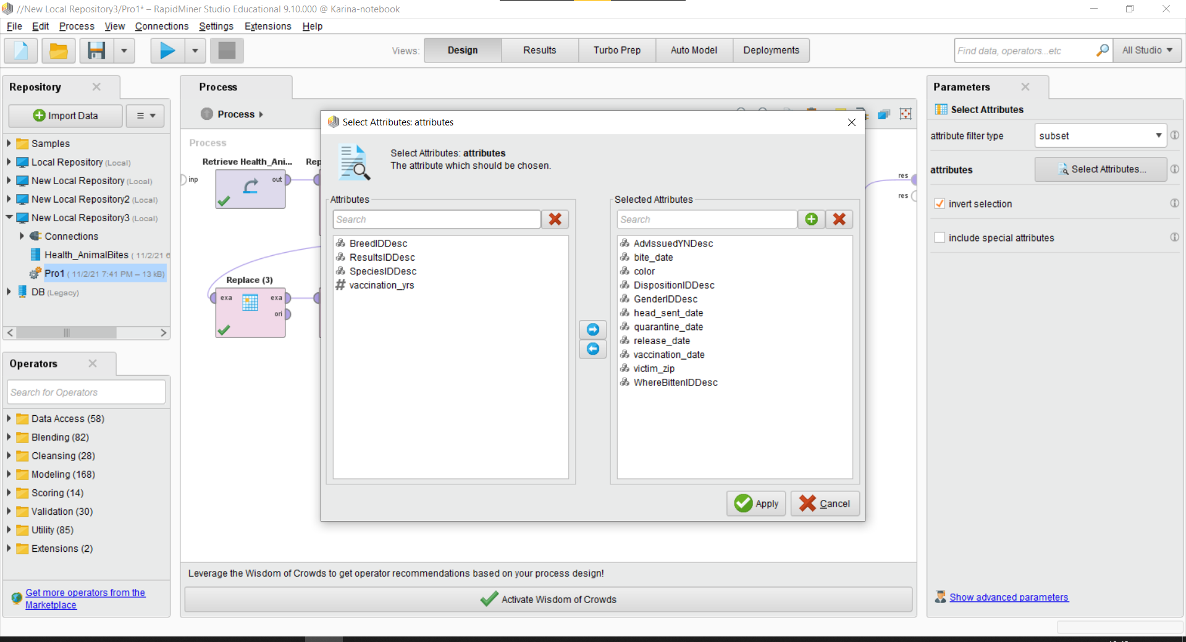The width and height of the screenshot is (1186, 642).
Task: Open the save options dropdown arrow
Action: [124, 50]
